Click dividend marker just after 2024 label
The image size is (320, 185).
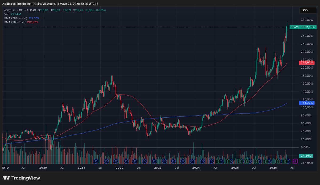click(203, 161)
